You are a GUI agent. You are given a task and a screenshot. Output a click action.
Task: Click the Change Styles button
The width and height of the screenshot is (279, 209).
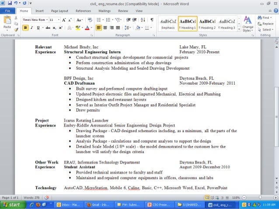248,24
